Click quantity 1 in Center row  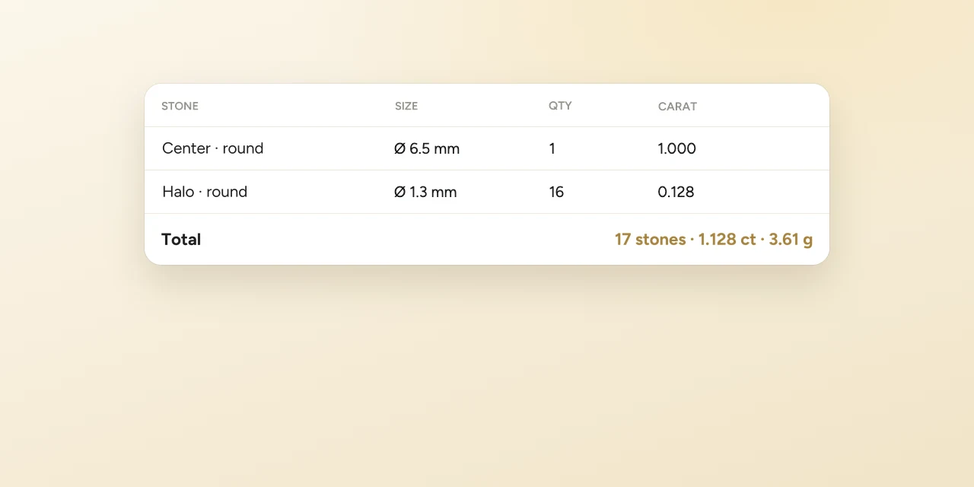552,149
